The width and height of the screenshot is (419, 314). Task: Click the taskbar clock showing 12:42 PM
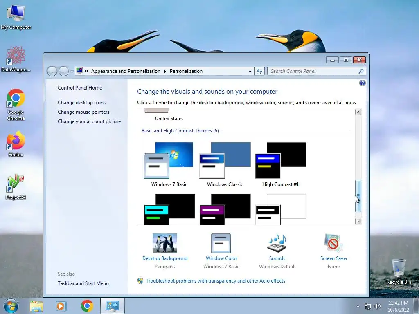tap(398, 306)
